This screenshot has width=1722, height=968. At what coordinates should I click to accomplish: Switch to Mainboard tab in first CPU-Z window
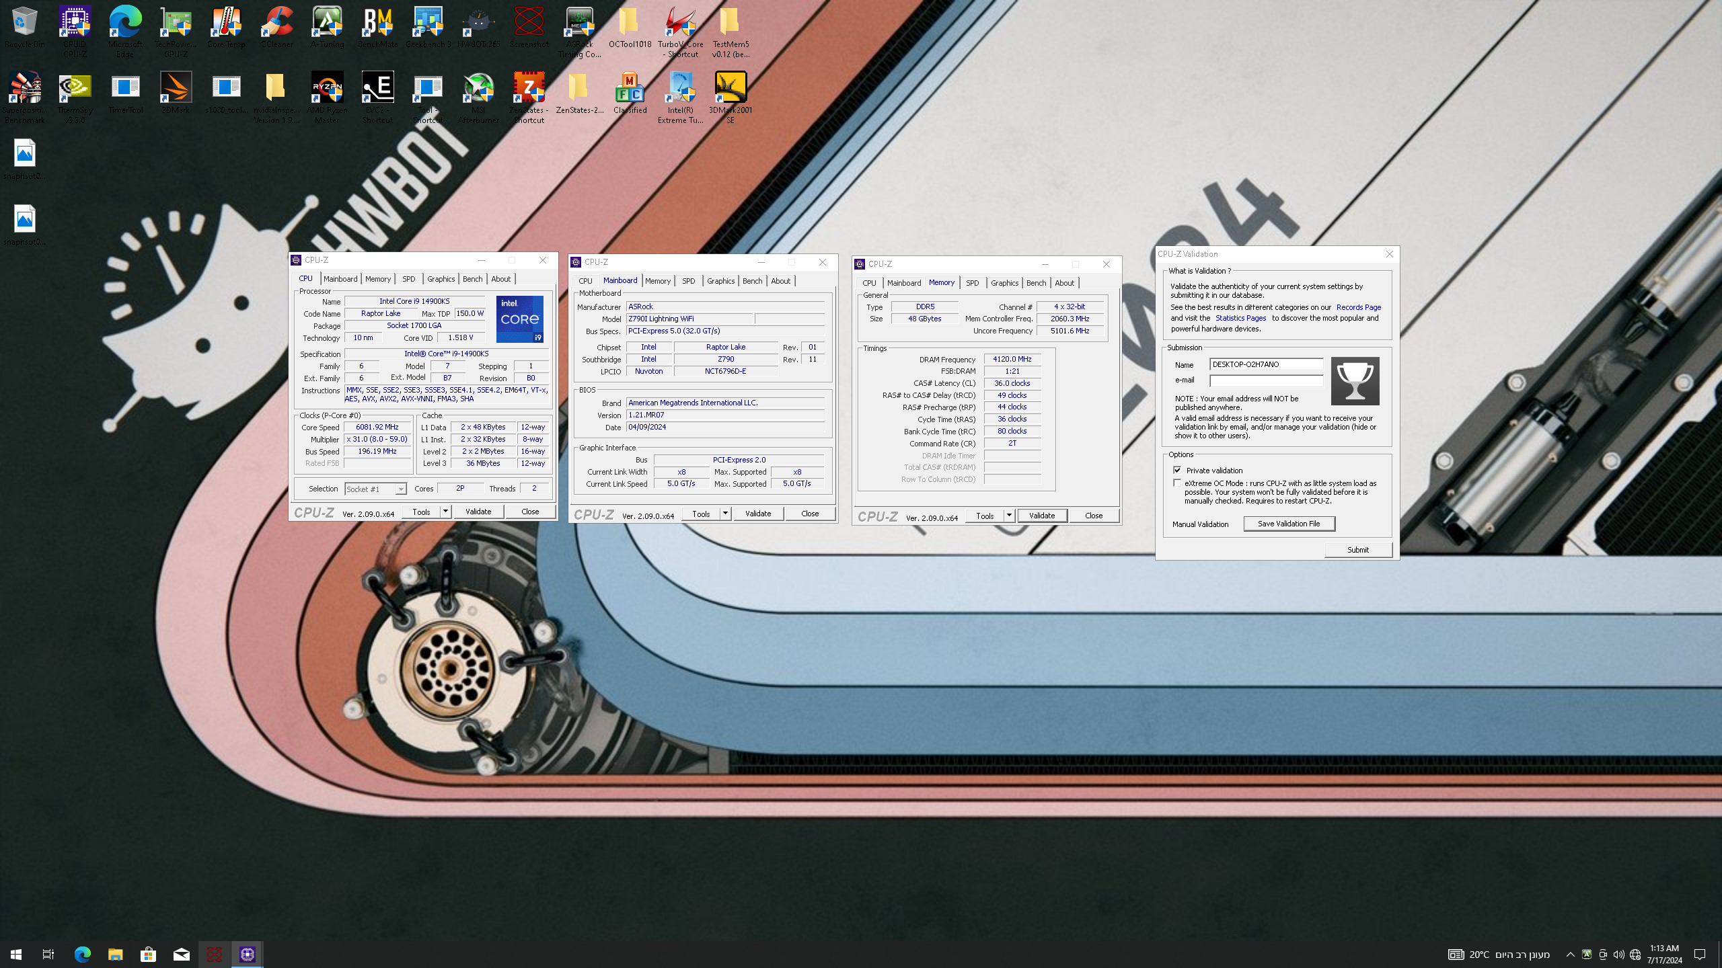340,279
